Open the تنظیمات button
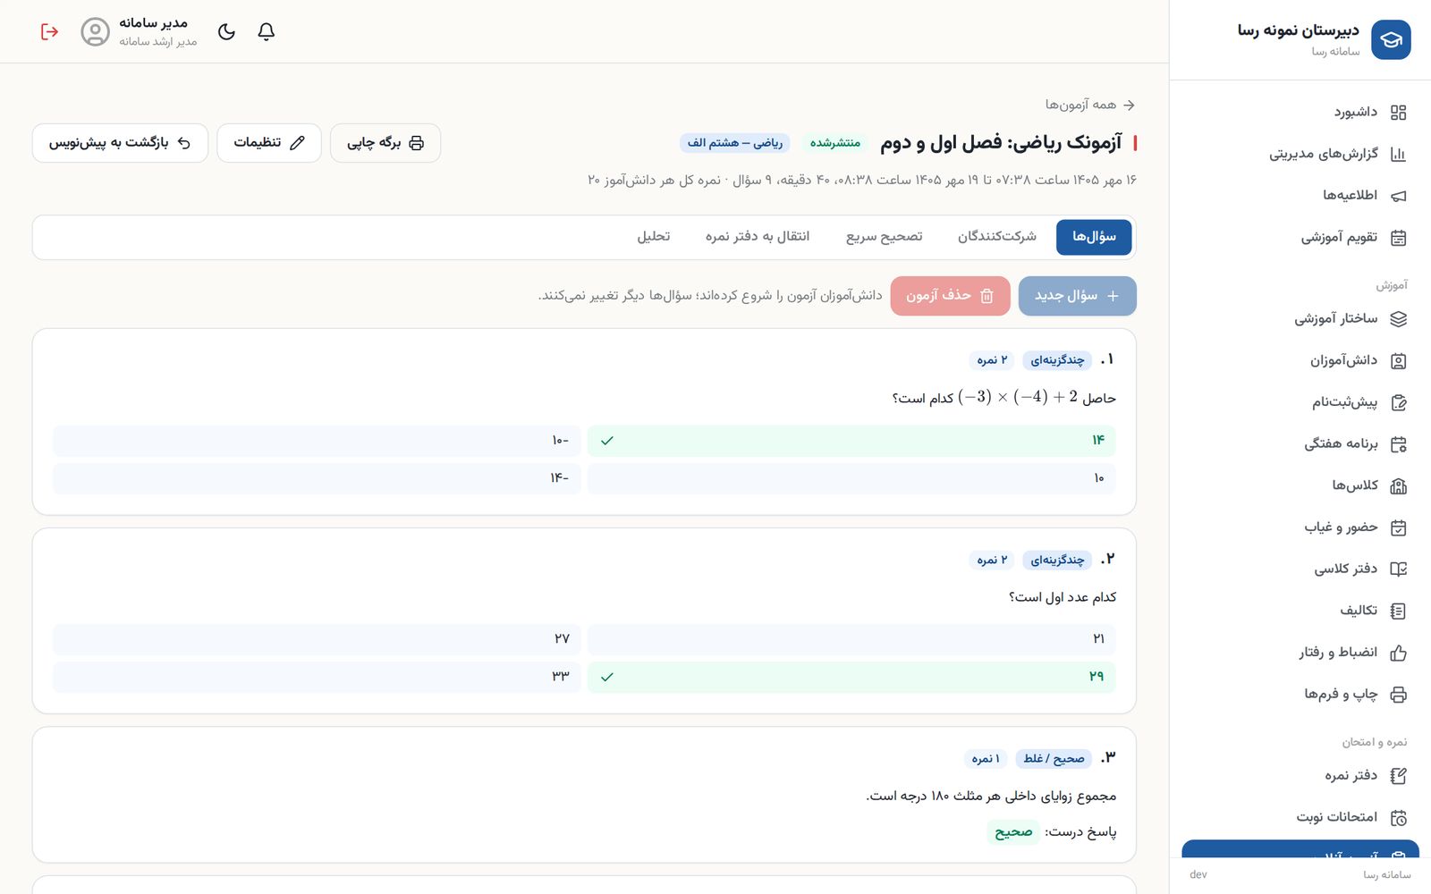The width and height of the screenshot is (1431, 894). pos(269,143)
